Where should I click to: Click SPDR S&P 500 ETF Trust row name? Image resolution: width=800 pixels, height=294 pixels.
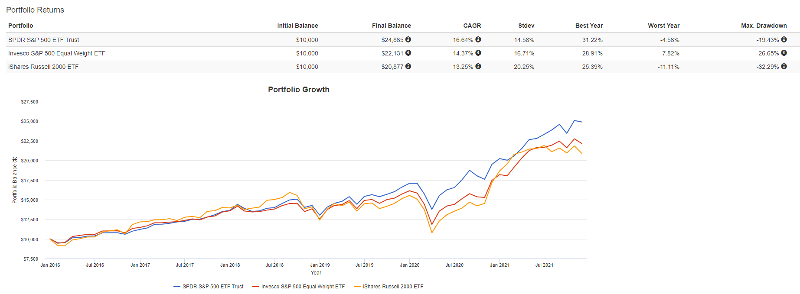pos(44,40)
